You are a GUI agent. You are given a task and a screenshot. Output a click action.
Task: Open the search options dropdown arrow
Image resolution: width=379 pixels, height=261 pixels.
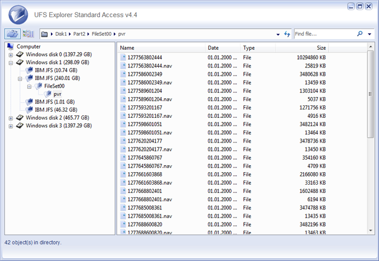coord(370,34)
